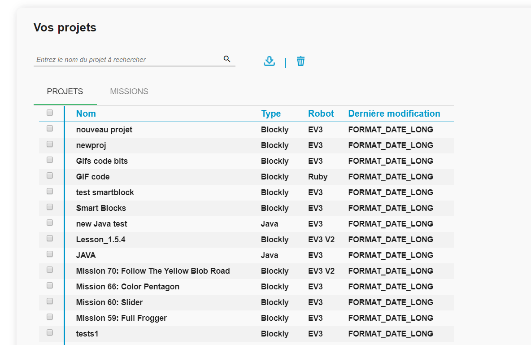
Task: Check the tests1 project checkbox
Action: pyautogui.click(x=50, y=332)
